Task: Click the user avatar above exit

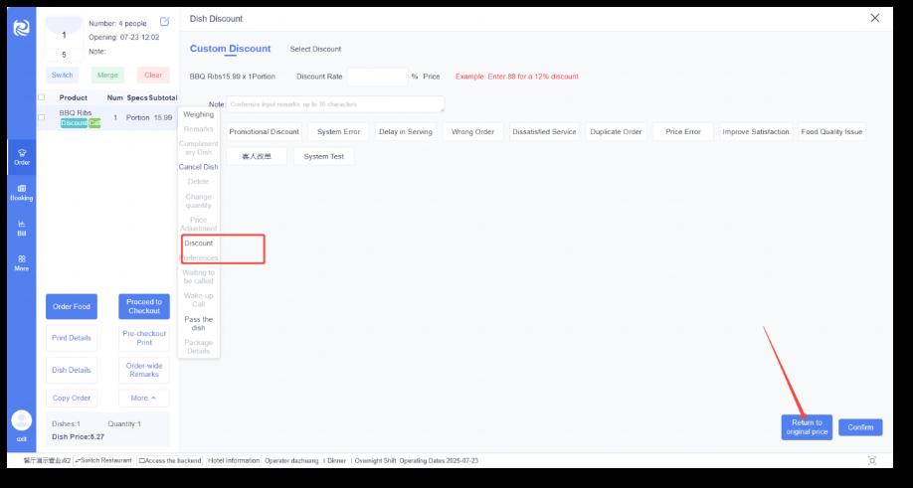Action: tap(21, 420)
